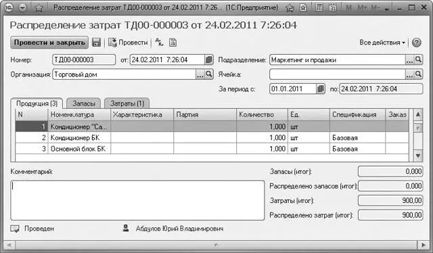
Task: Click the table vertical scrollbar thumb
Action: 418,128
